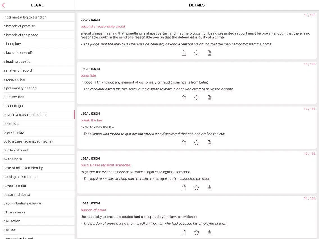
Task: Choose 'a matter of record' from list
Action: pyautogui.click(x=37, y=70)
